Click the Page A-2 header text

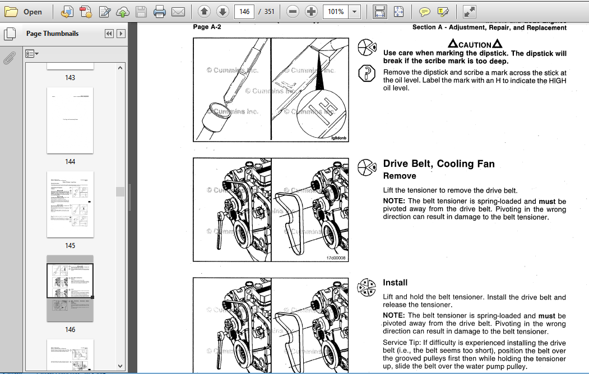click(207, 27)
